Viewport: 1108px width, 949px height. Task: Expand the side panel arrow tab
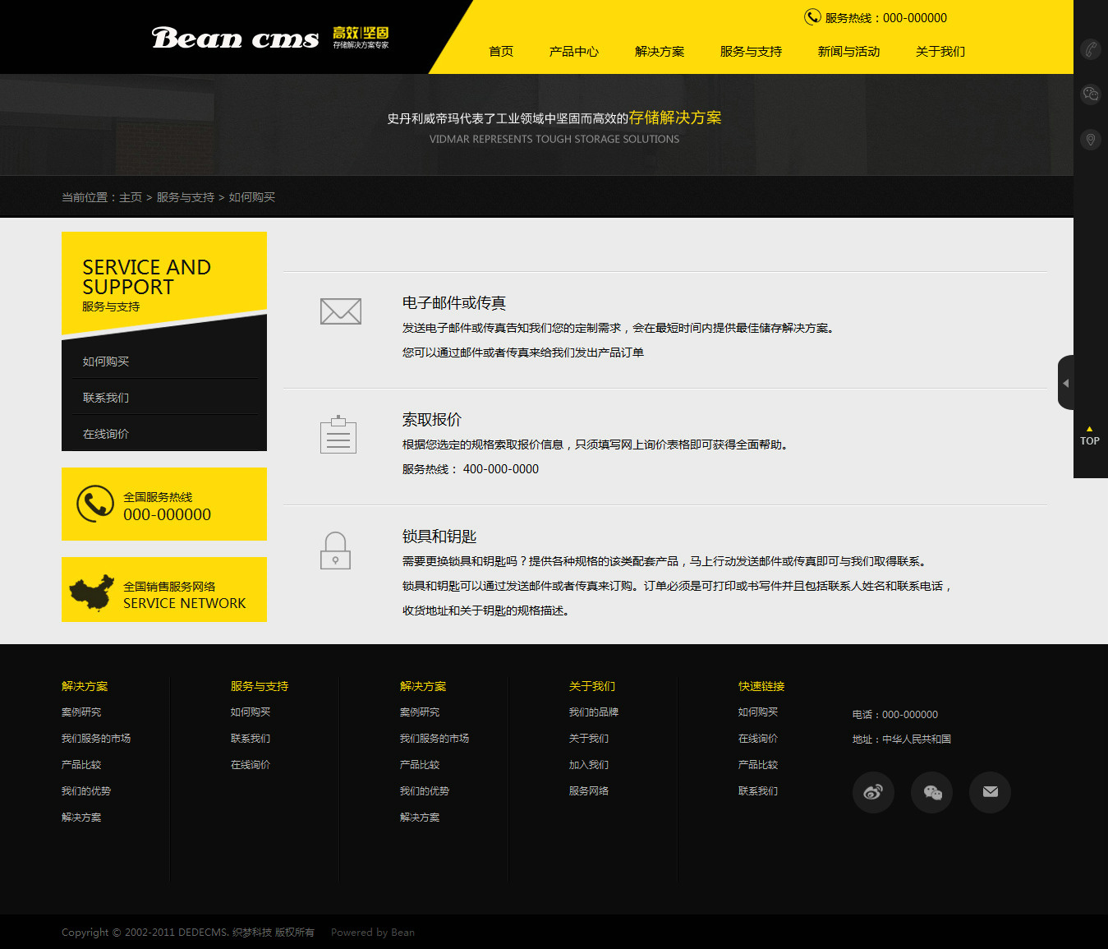(x=1065, y=383)
